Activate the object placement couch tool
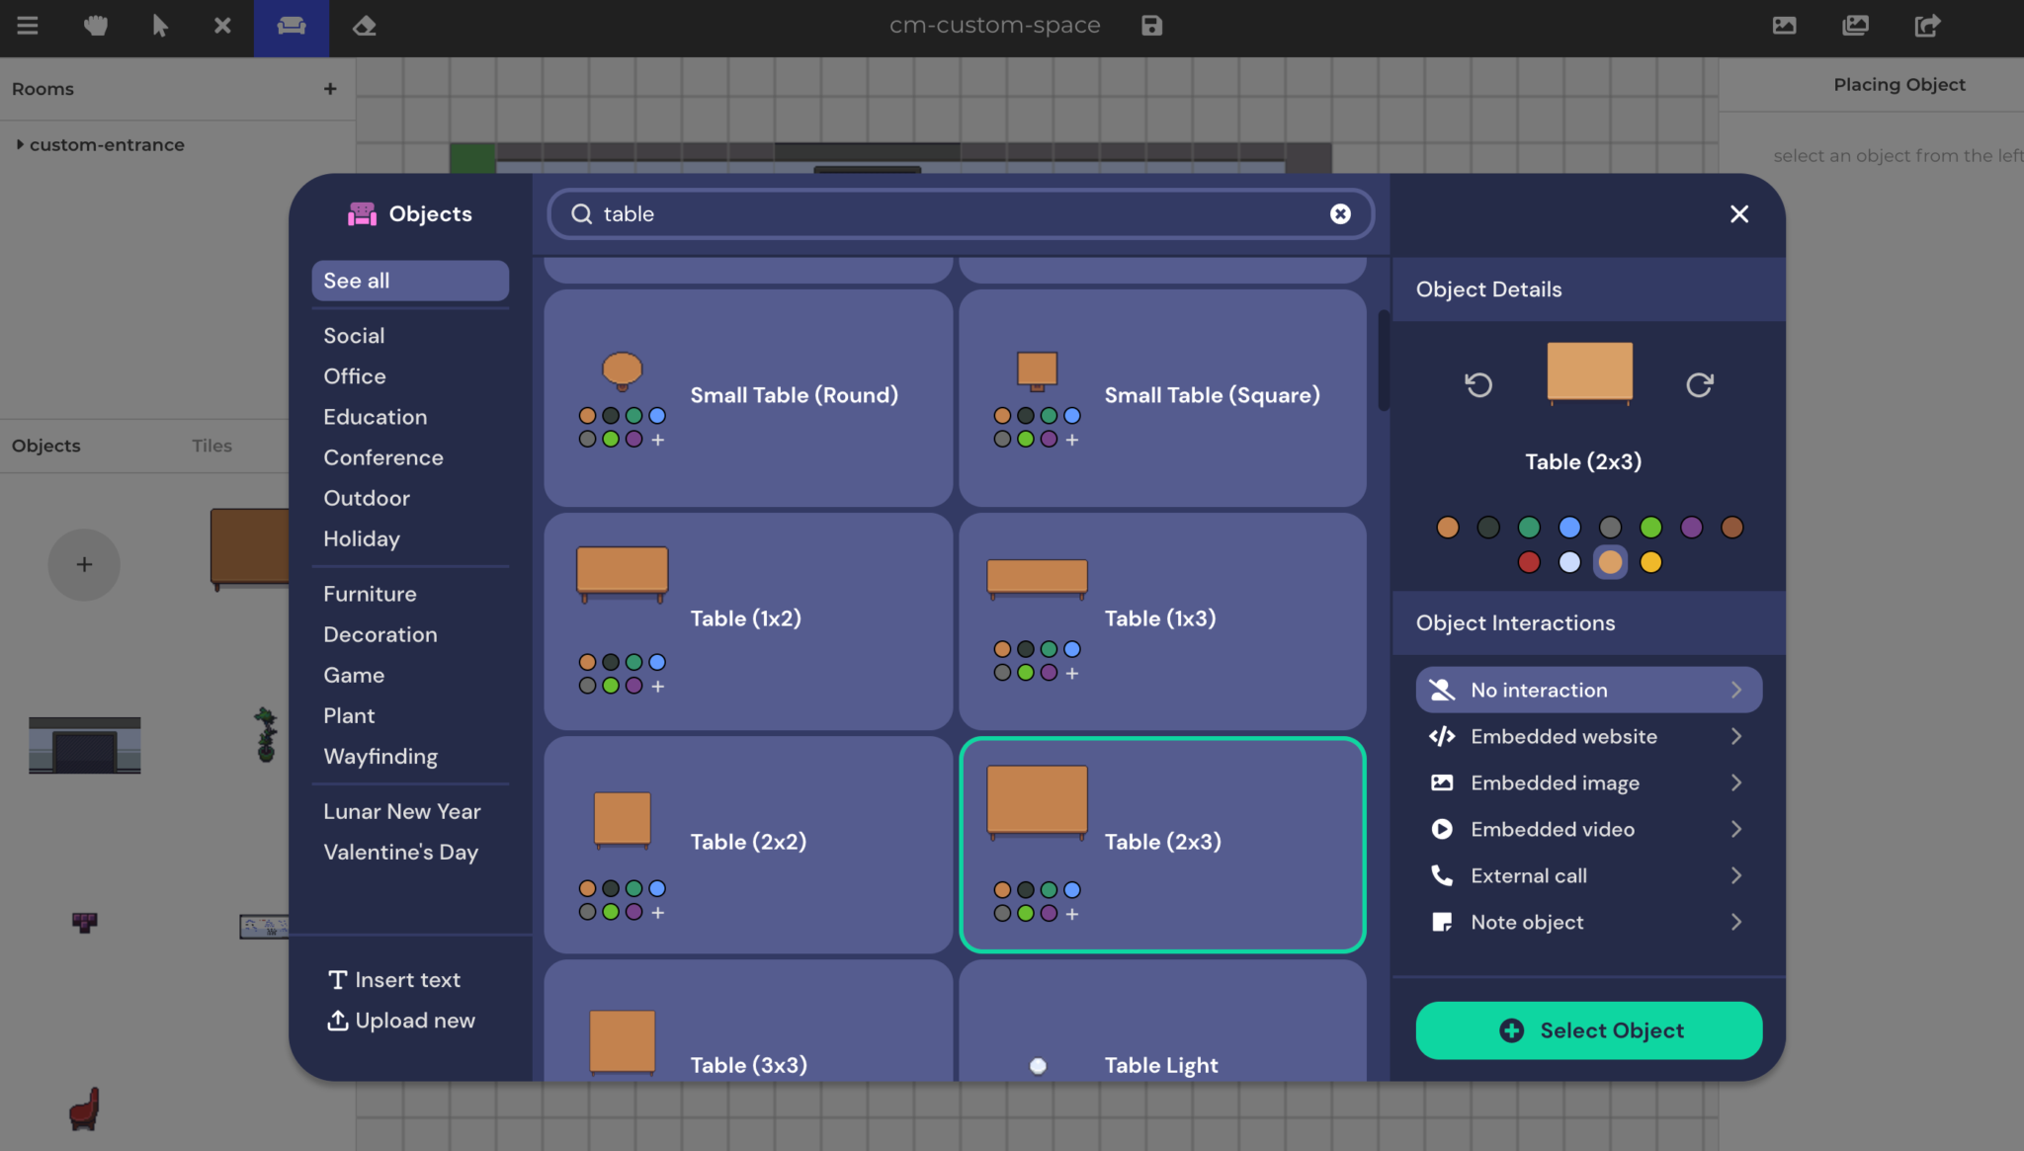 point(292,27)
